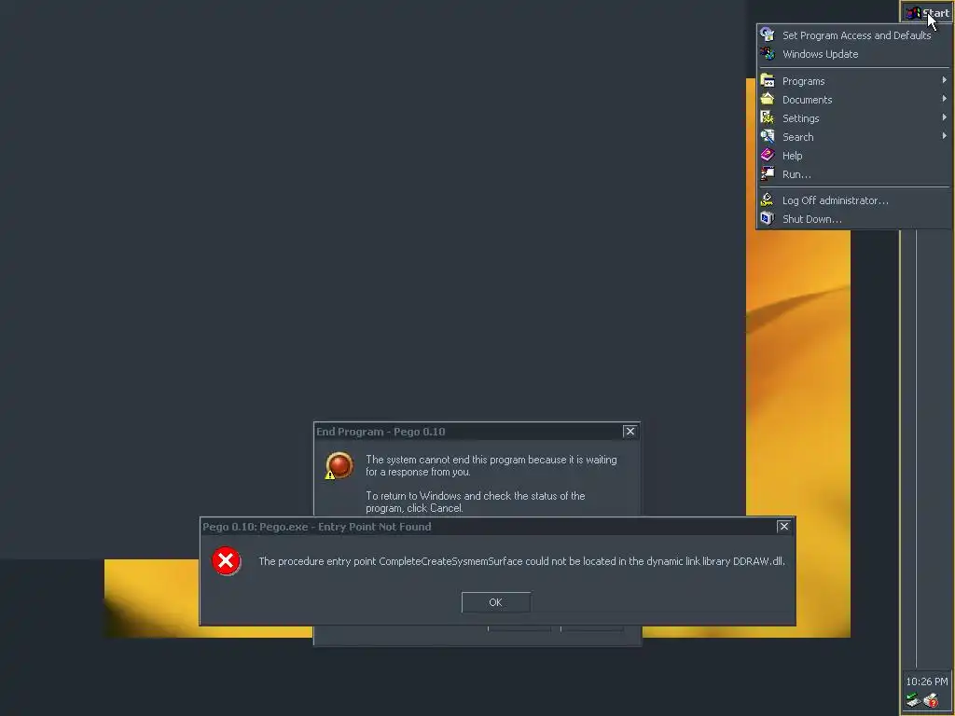Expand the Programs submenu arrow
The image size is (955, 716).
tap(944, 80)
